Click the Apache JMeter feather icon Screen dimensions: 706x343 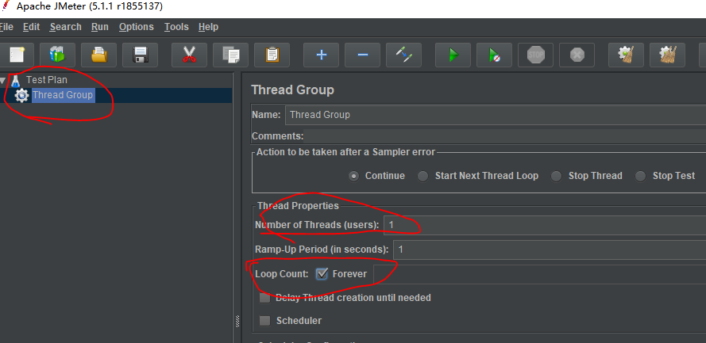tap(6, 6)
